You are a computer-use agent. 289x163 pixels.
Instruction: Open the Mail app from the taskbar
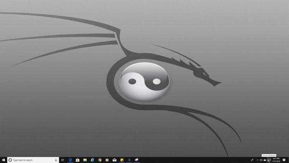click(114, 160)
